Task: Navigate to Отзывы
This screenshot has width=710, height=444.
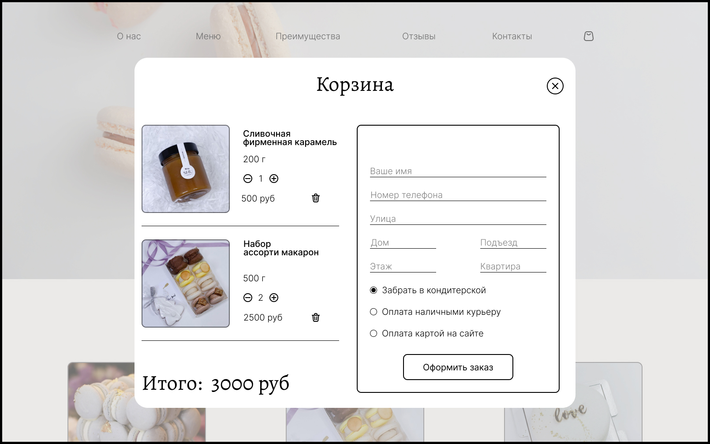Action: click(x=419, y=36)
